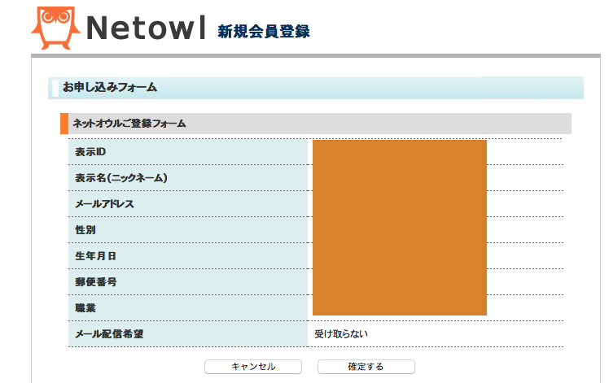This screenshot has height=383, width=609.
Task: Click the Netowl owl logo icon
Action: tap(56, 28)
